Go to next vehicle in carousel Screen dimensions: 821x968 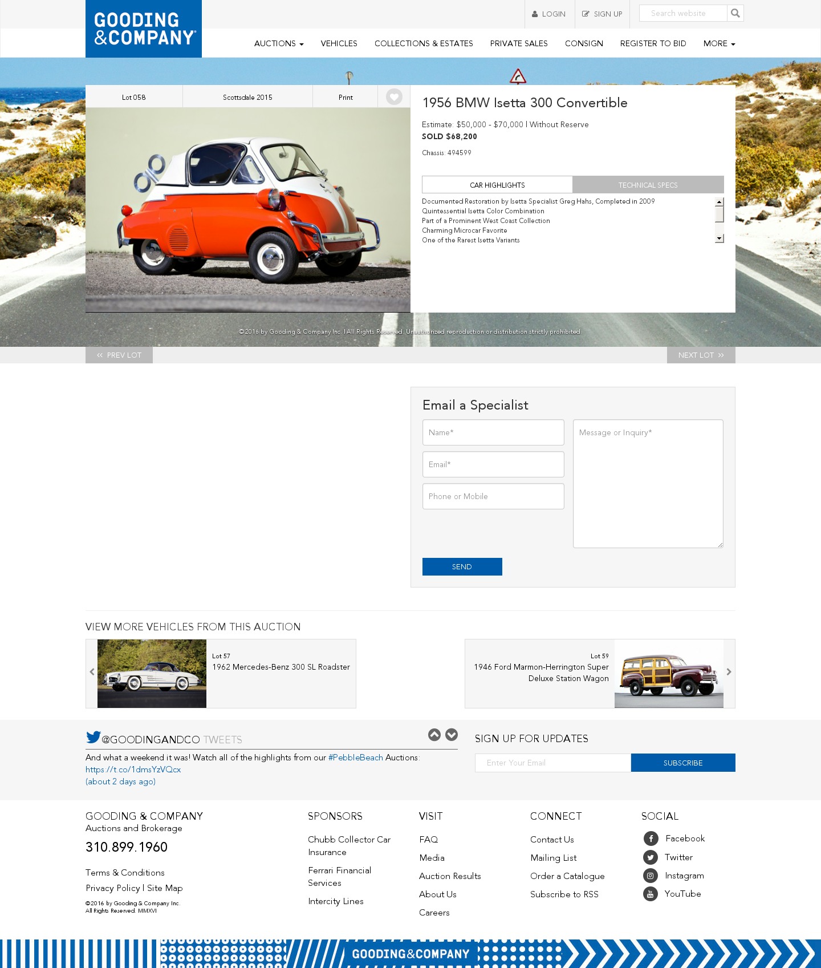point(729,672)
